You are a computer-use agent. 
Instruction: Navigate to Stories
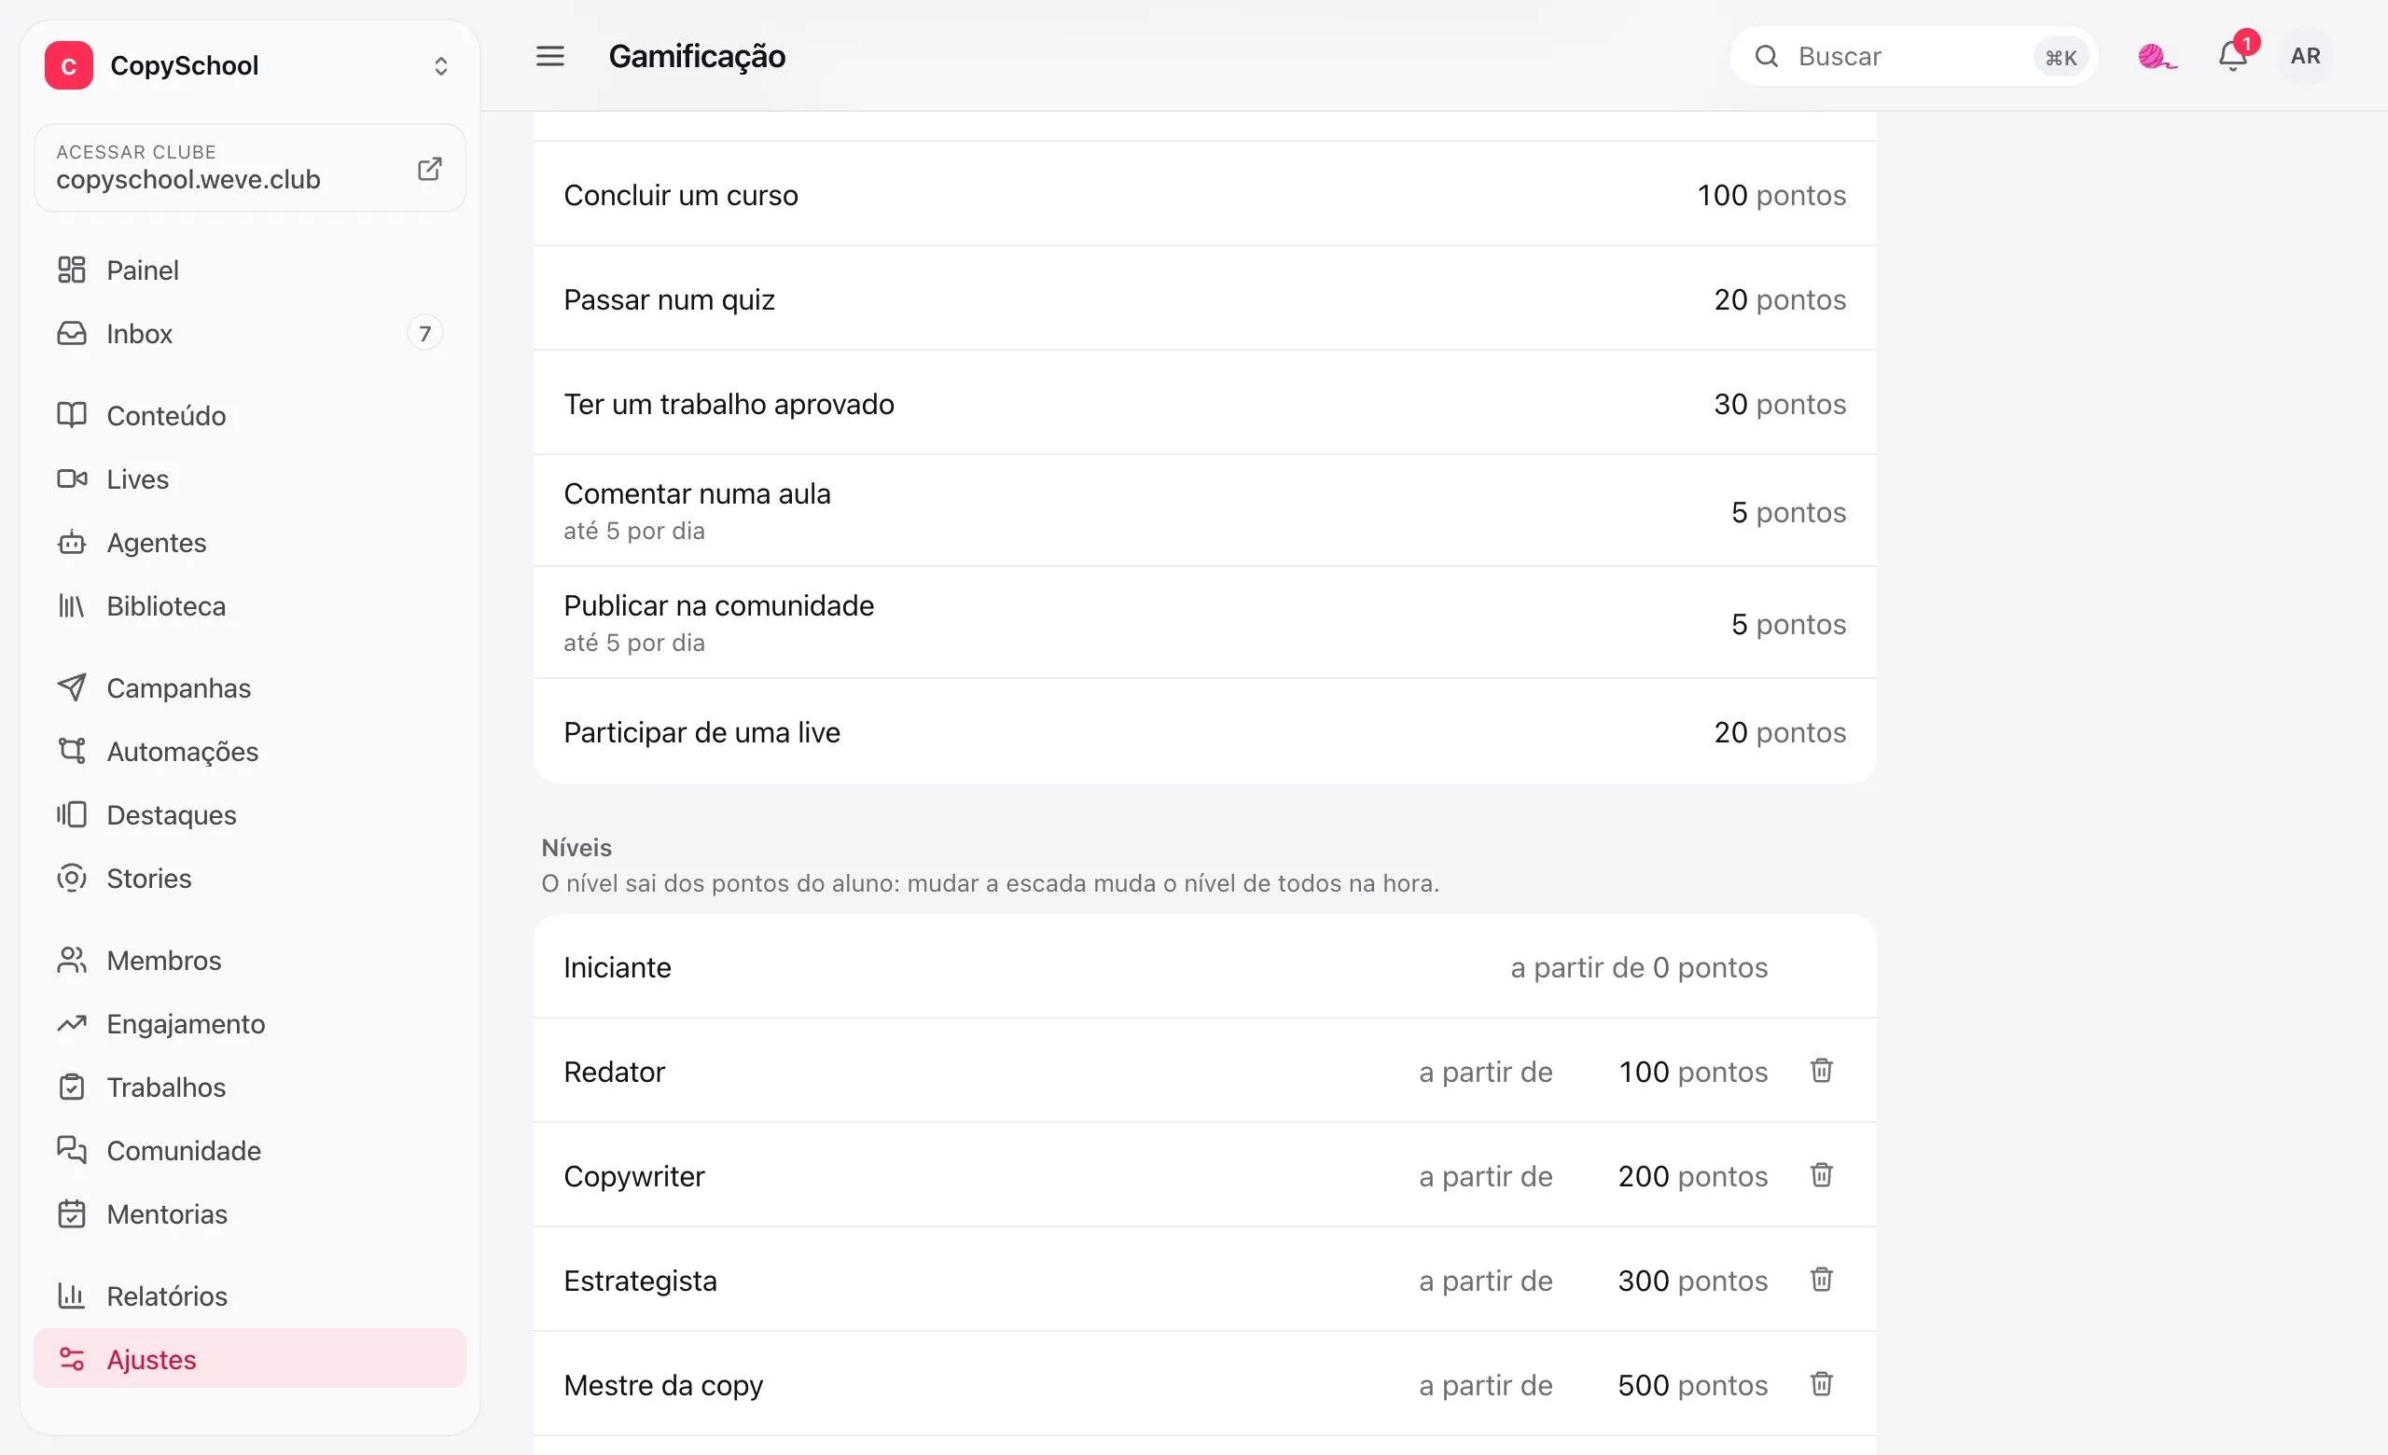tap(249, 878)
